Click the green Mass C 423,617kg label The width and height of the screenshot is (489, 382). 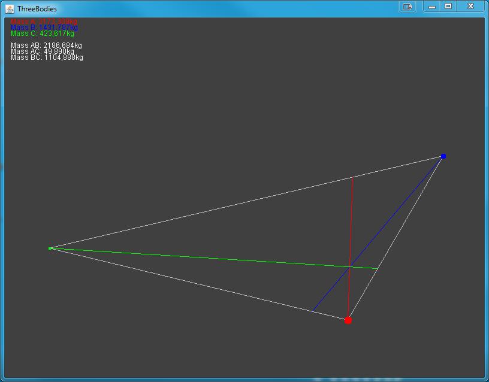click(x=42, y=34)
